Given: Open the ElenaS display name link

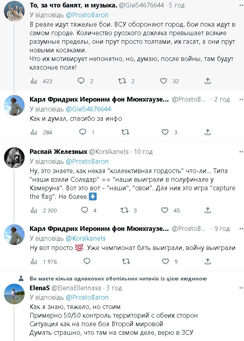Looking at the screenshot, I should click(39, 288).
